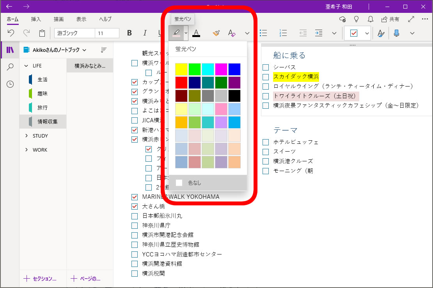Check the シーバス checkbox
This screenshot has height=288, width=433.
coord(266,67)
